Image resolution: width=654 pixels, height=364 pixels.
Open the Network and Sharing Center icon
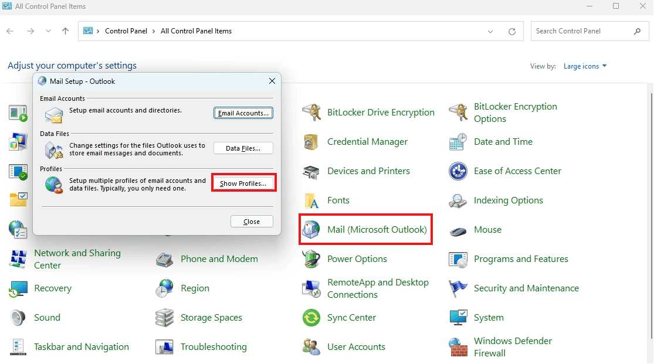(18, 259)
